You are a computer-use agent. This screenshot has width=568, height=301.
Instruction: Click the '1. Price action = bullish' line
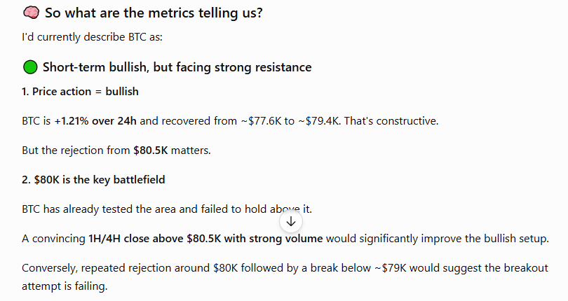(80, 92)
